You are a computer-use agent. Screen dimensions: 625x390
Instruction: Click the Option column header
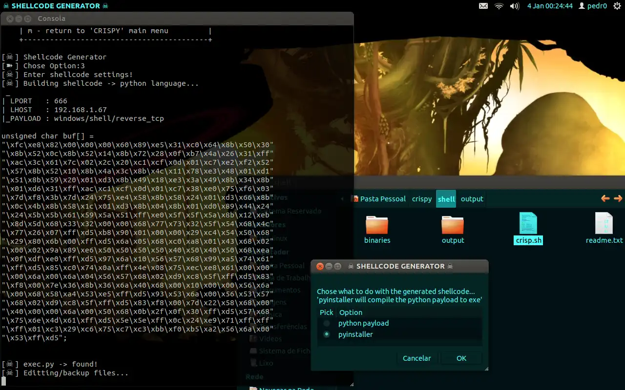pyautogui.click(x=351, y=312)
